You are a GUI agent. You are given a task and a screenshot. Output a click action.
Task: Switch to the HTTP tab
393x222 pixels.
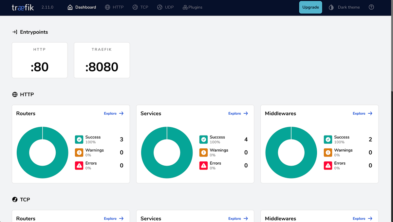pyautogui.click(x=114, y=7)
